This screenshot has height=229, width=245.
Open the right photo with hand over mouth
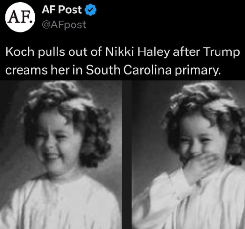coord(188,154)
